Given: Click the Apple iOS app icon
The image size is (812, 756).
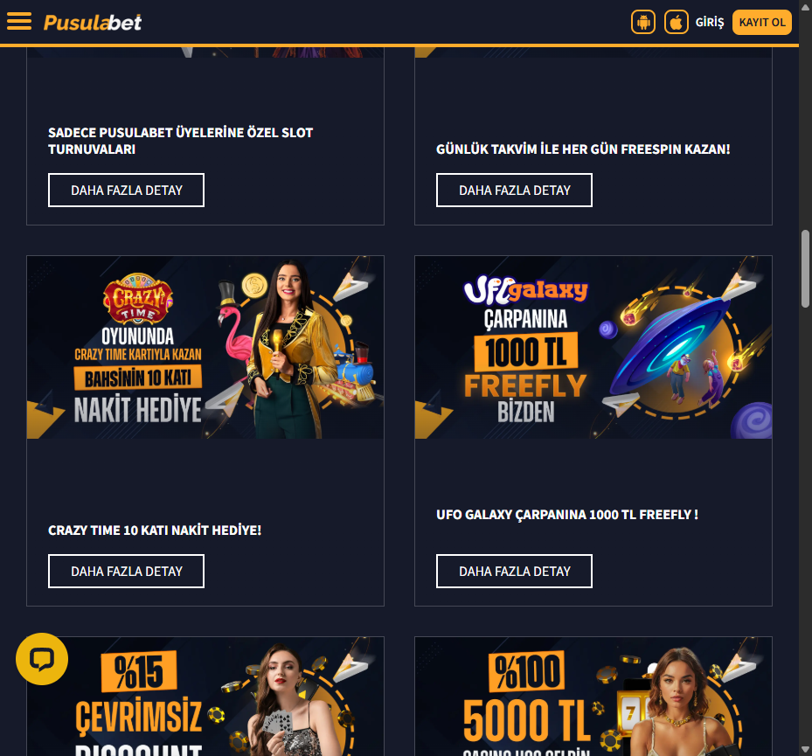Looking at the screenshot, I should point(677,22).
